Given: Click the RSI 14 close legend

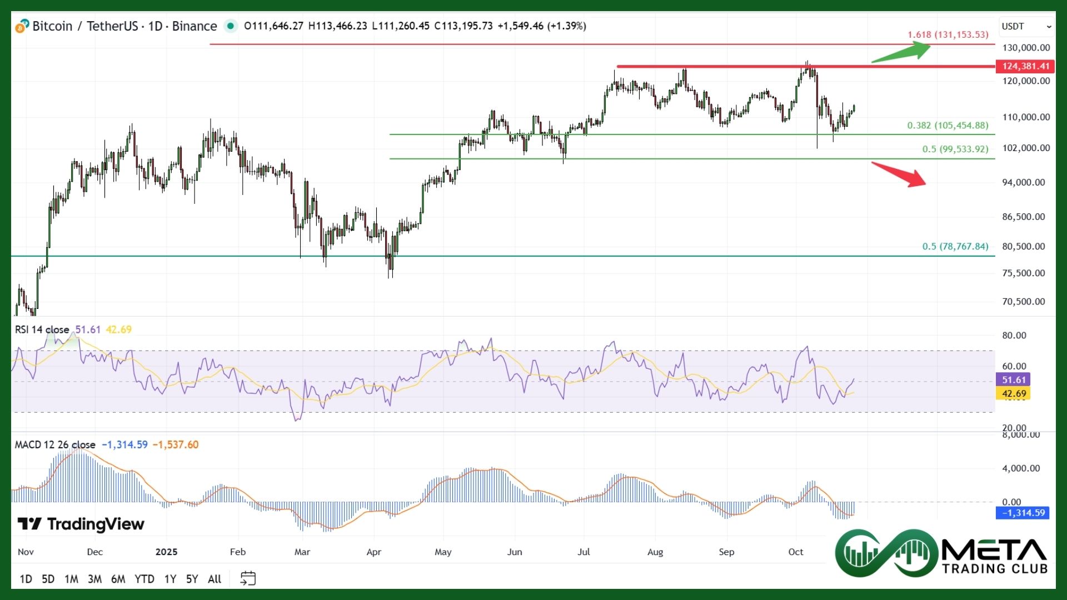Looking at the screenshot, I should click(42, 329).
